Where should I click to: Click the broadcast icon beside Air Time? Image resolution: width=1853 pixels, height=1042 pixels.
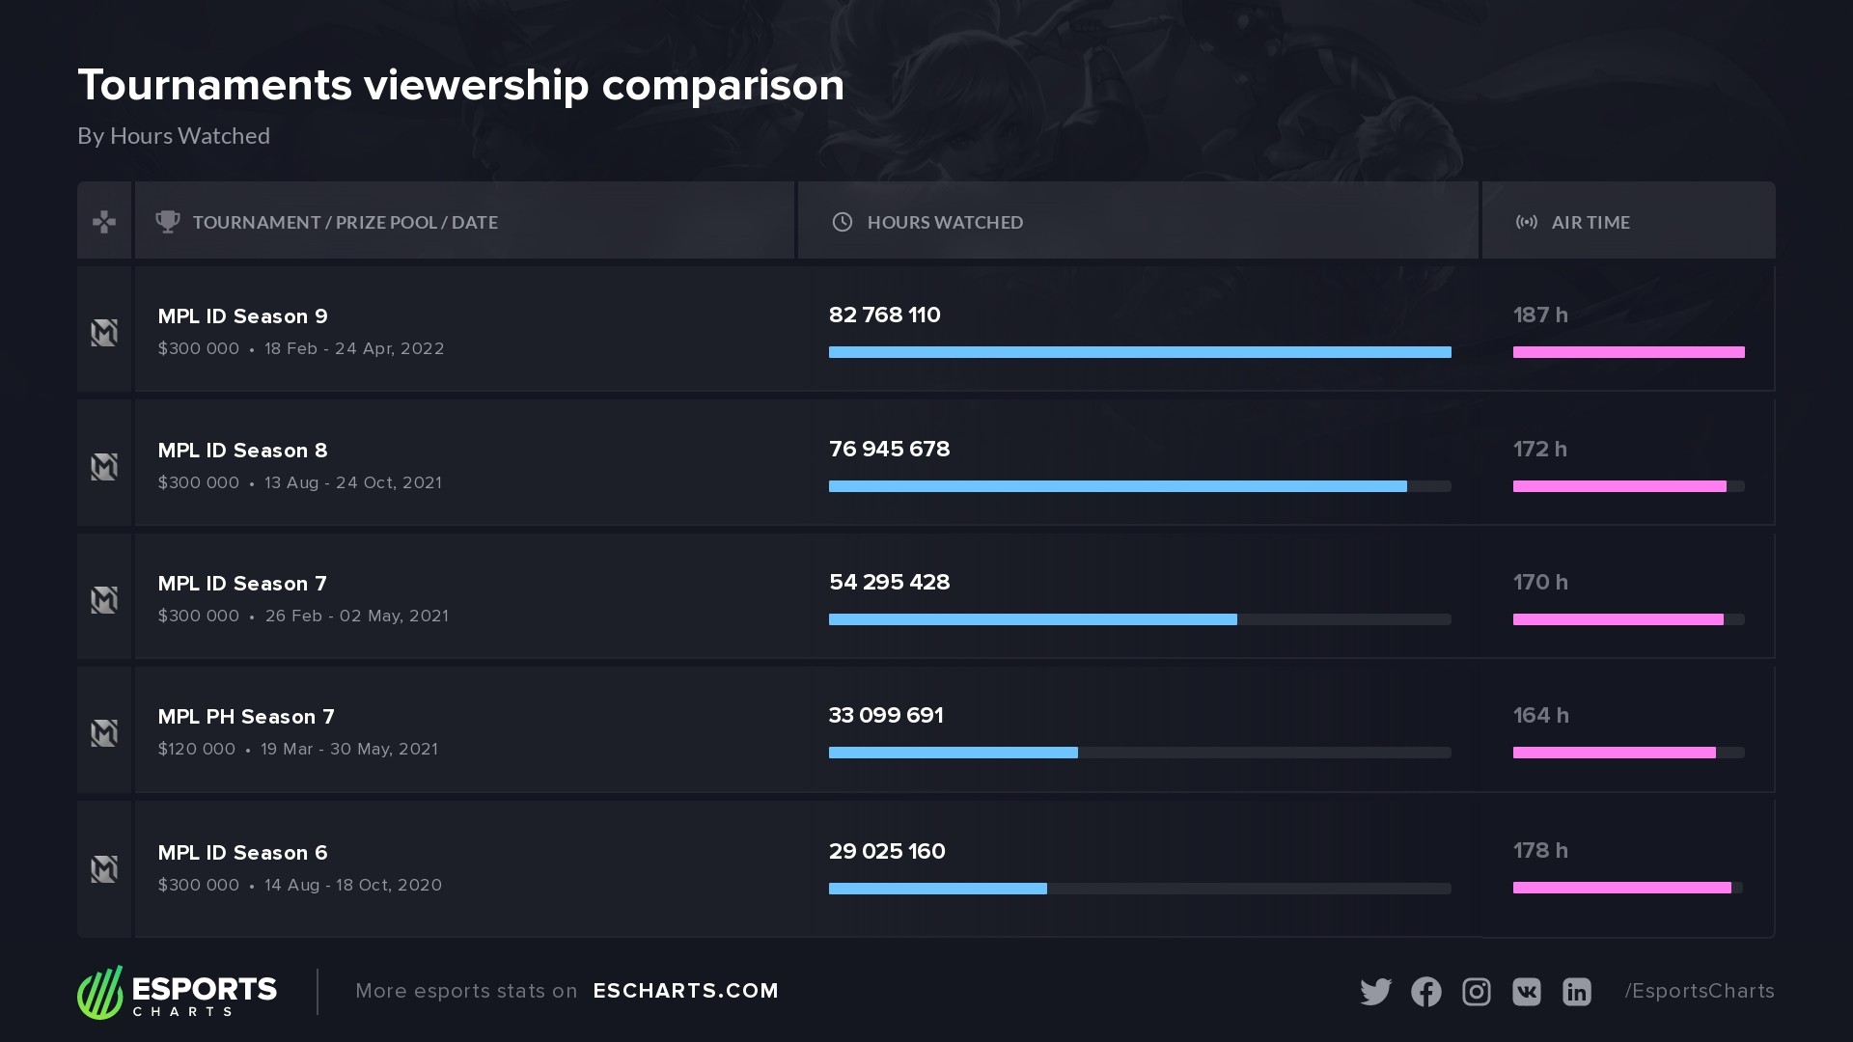[x=1526, y=222]
